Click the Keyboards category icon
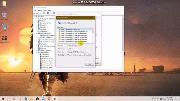The width and height of the screenshot is (180, 101). [39, 44]
